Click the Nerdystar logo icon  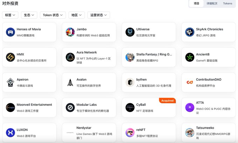tap(70, 133)
